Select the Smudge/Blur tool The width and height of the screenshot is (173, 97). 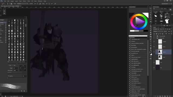[x=151, y=35]
